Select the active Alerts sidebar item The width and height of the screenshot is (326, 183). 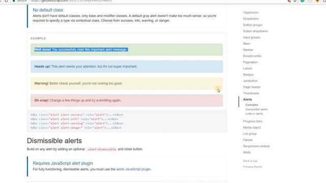[248, 100]
